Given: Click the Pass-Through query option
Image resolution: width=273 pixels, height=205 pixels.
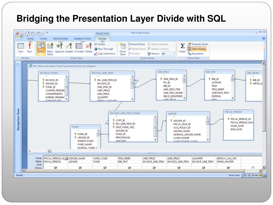Looking at the screenshot, I should coord(104,49).
